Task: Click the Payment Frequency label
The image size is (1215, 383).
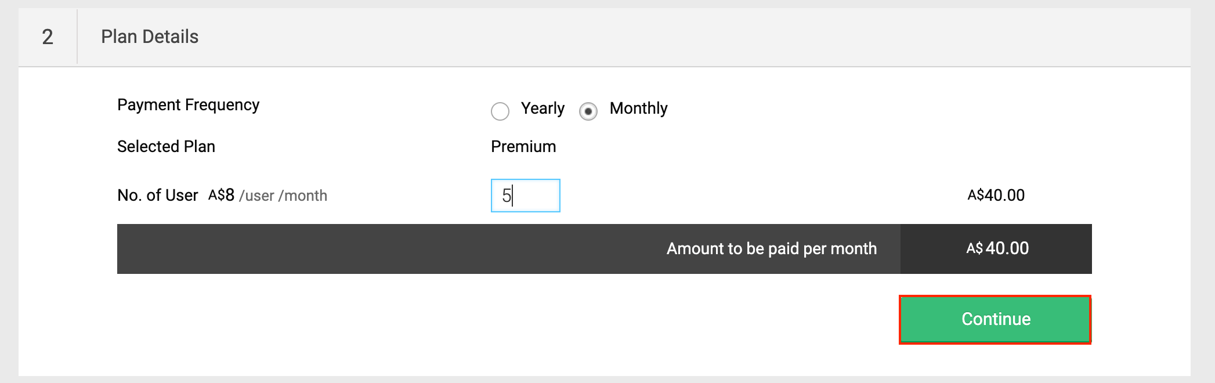Action: 188,105
